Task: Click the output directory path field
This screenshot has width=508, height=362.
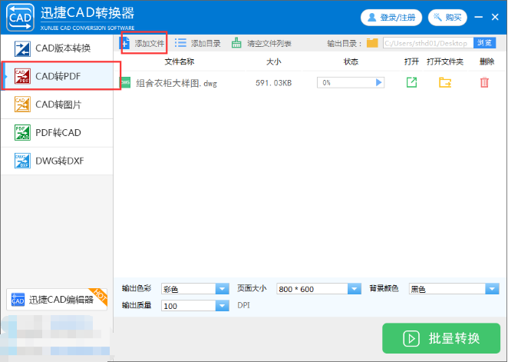Action: point(427,43)
